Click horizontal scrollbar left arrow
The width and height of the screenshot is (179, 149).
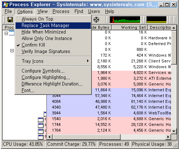49,137
